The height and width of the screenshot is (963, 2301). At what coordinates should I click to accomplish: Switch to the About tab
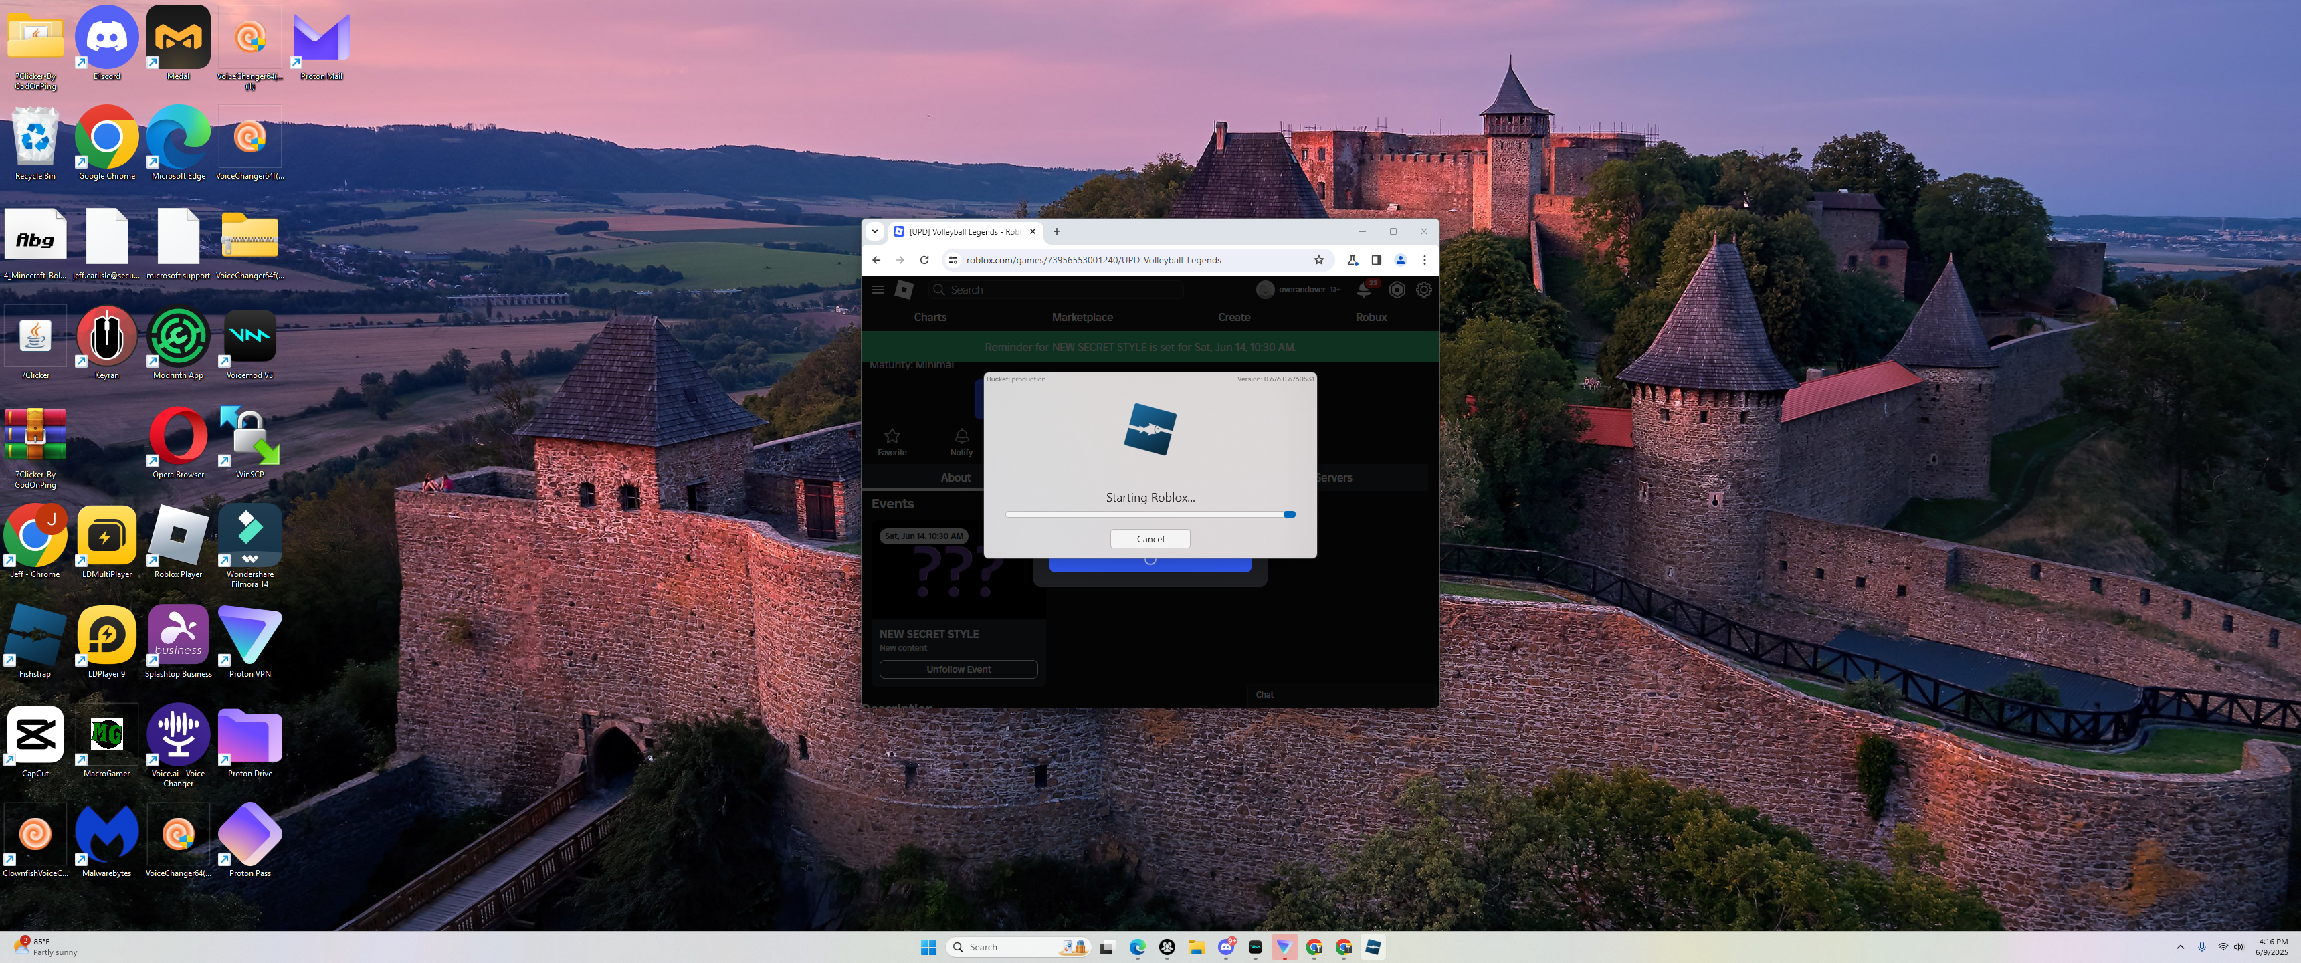(x=955, y=478)
